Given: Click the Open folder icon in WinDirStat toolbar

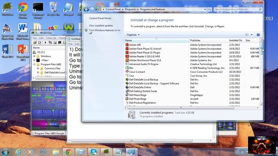Looking at the screenshot, I should [35, 42].
